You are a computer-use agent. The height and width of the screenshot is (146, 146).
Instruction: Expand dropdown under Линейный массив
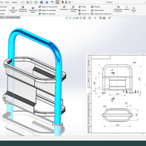[x=73, y=14]
